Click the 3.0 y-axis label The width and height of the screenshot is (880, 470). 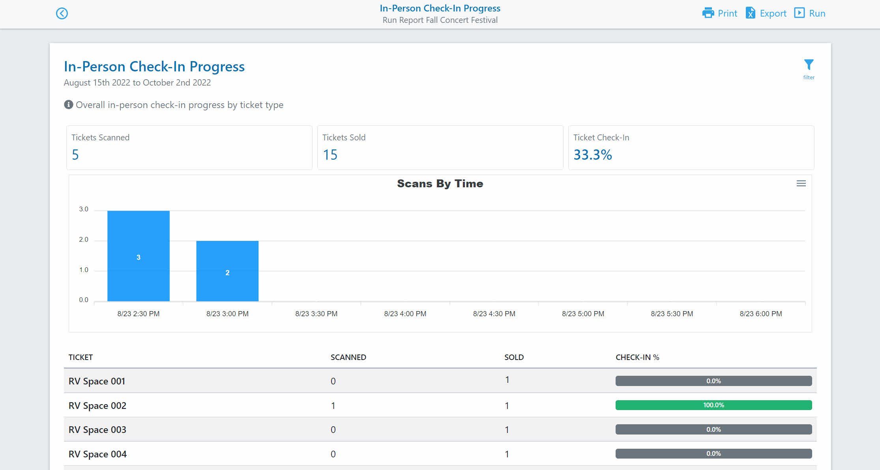(84, 209)
